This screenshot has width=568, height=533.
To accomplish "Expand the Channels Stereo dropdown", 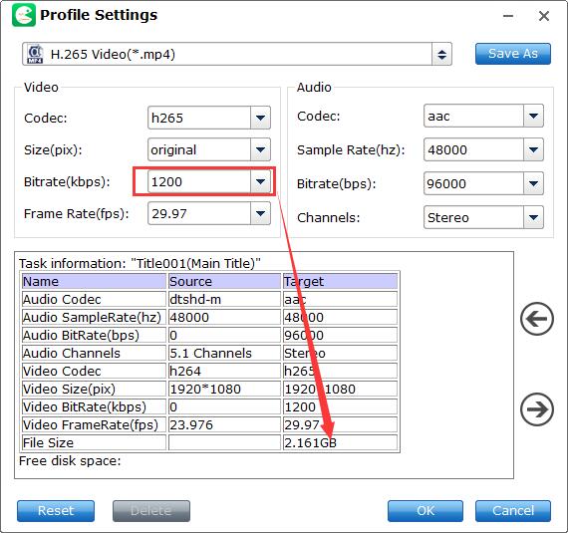I will (x=533, y=217).
